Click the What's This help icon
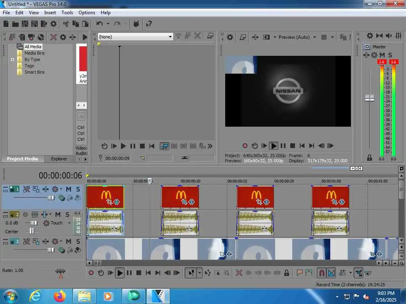 (x=149, y=24)
